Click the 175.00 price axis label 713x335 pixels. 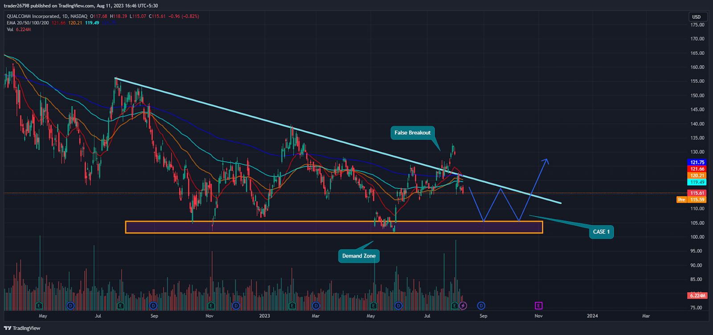697,25
